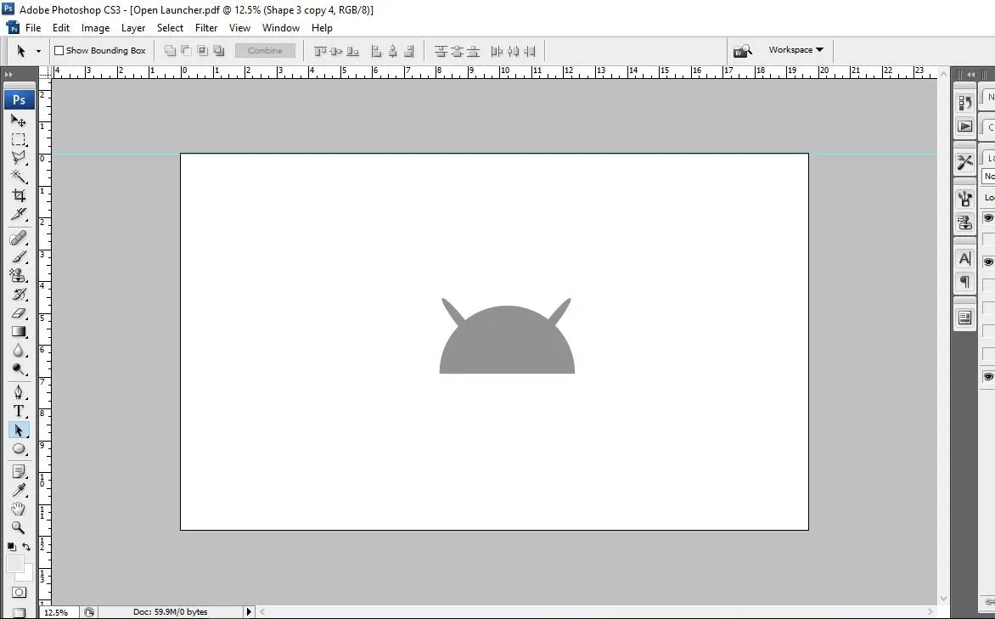Select the Path Selection tool in toolbox
995x619 pixels.
(19, 430)
